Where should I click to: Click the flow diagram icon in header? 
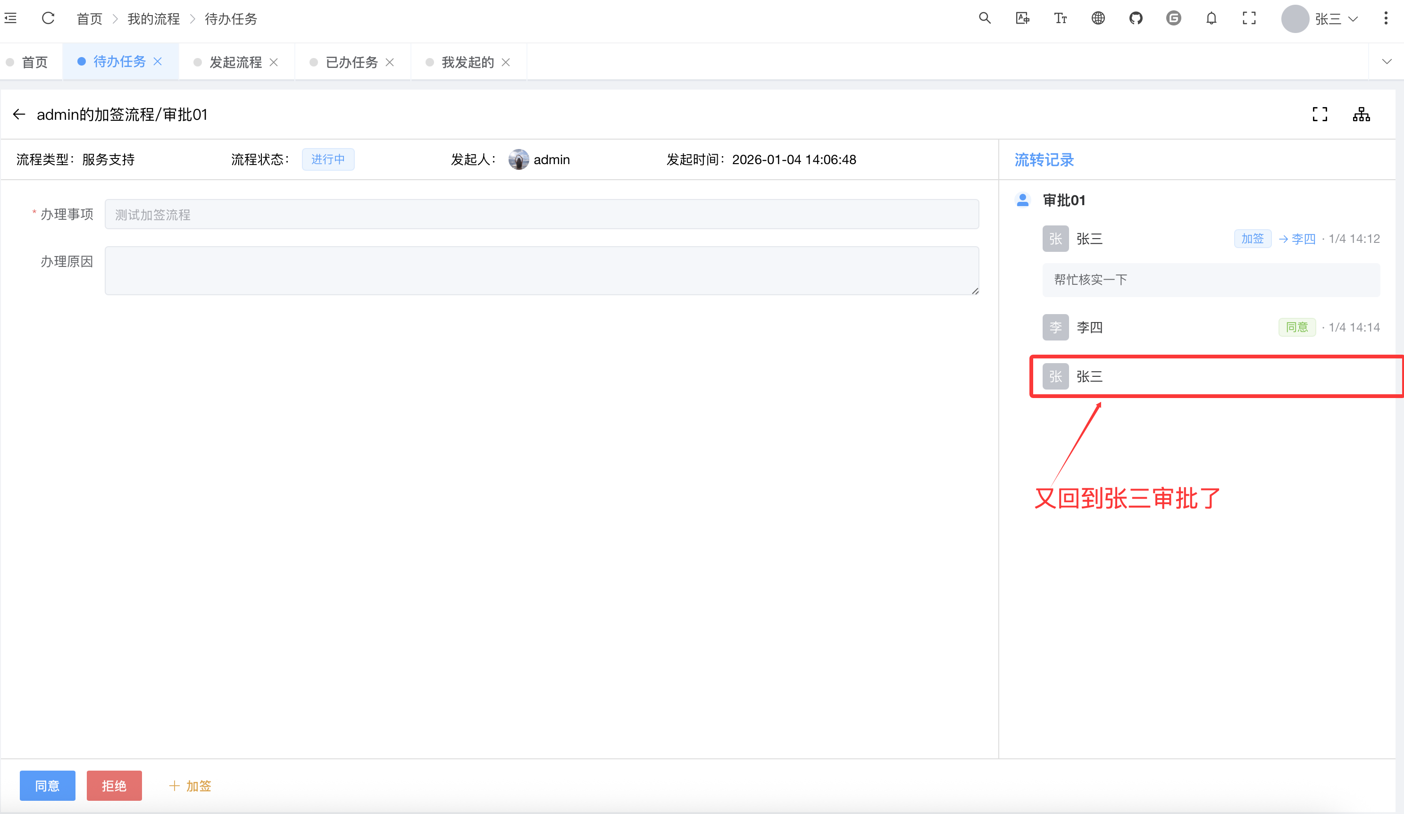pyautogui.click(x=1361, y=114)
